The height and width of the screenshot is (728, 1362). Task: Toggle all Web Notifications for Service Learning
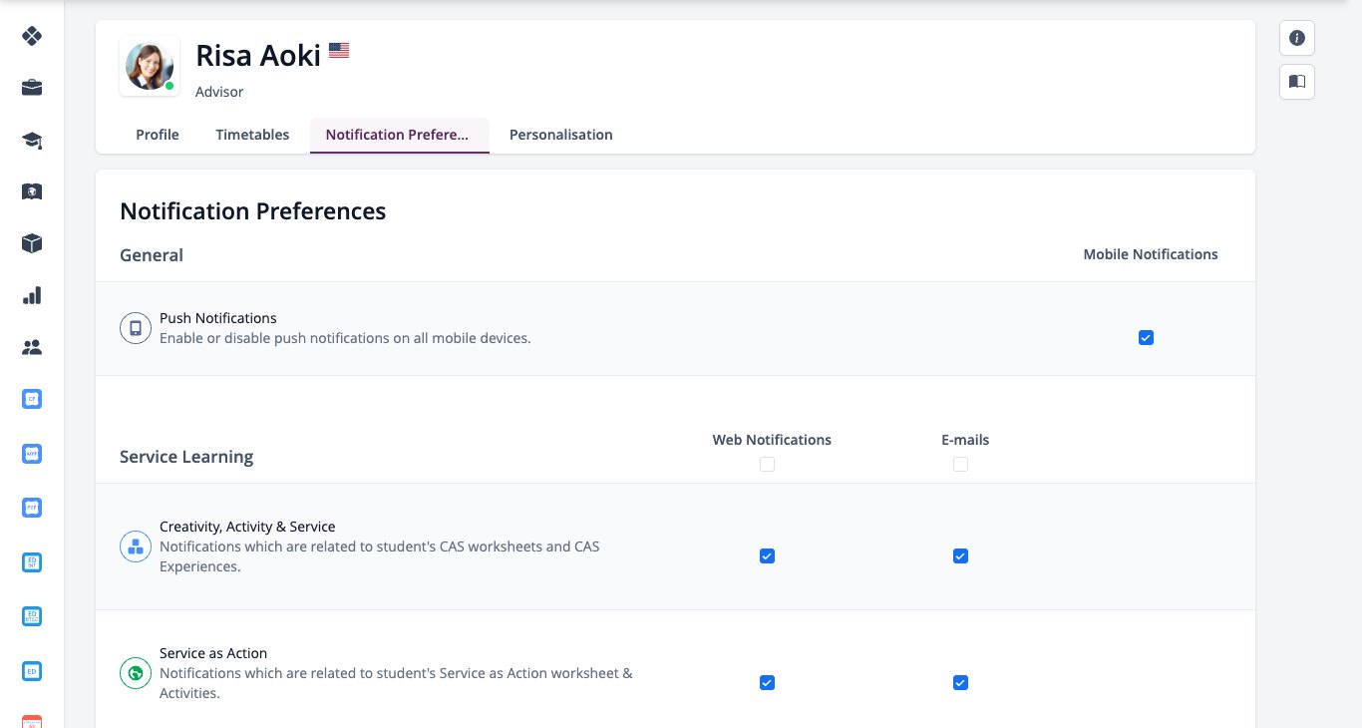[x=767, y=464]
